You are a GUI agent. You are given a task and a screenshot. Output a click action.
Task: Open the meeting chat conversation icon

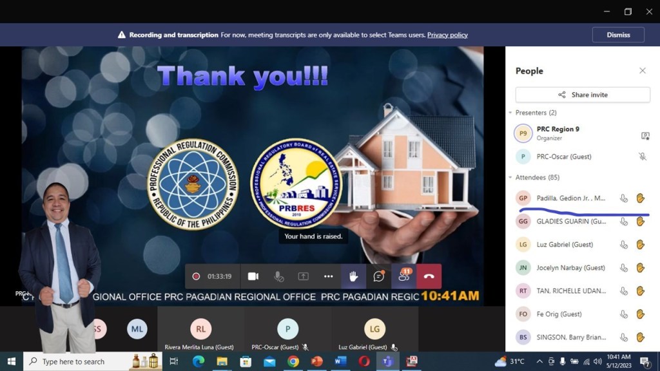(379, 276)
